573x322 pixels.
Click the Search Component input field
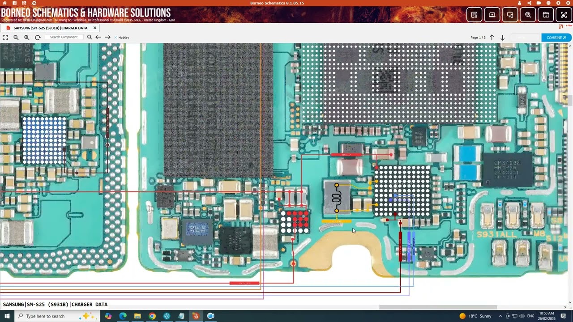pos(64,37)
